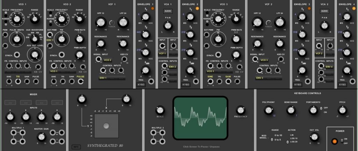Click the oscilloscope Scale knob

pyautogui.click(x=160, y=110)
